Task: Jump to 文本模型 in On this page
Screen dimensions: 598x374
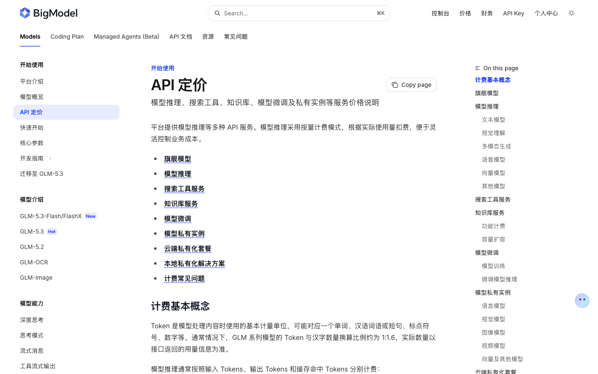Action: point(493,120)
